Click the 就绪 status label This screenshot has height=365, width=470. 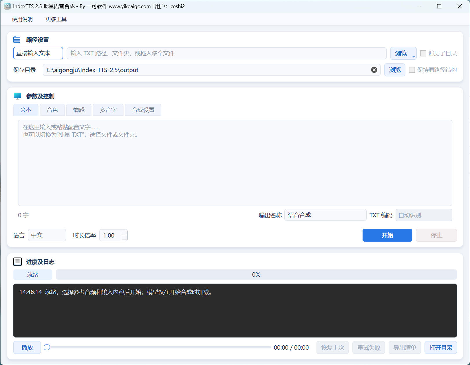point(33,275)
